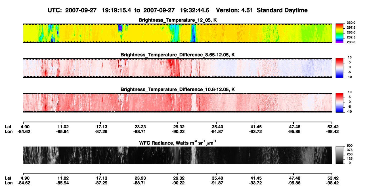Image resolution: width=369 pixels, height=189 pixels.
Task: Click the 'WFC Radiance, Watts' panel title
Action: tap(178, 143)
